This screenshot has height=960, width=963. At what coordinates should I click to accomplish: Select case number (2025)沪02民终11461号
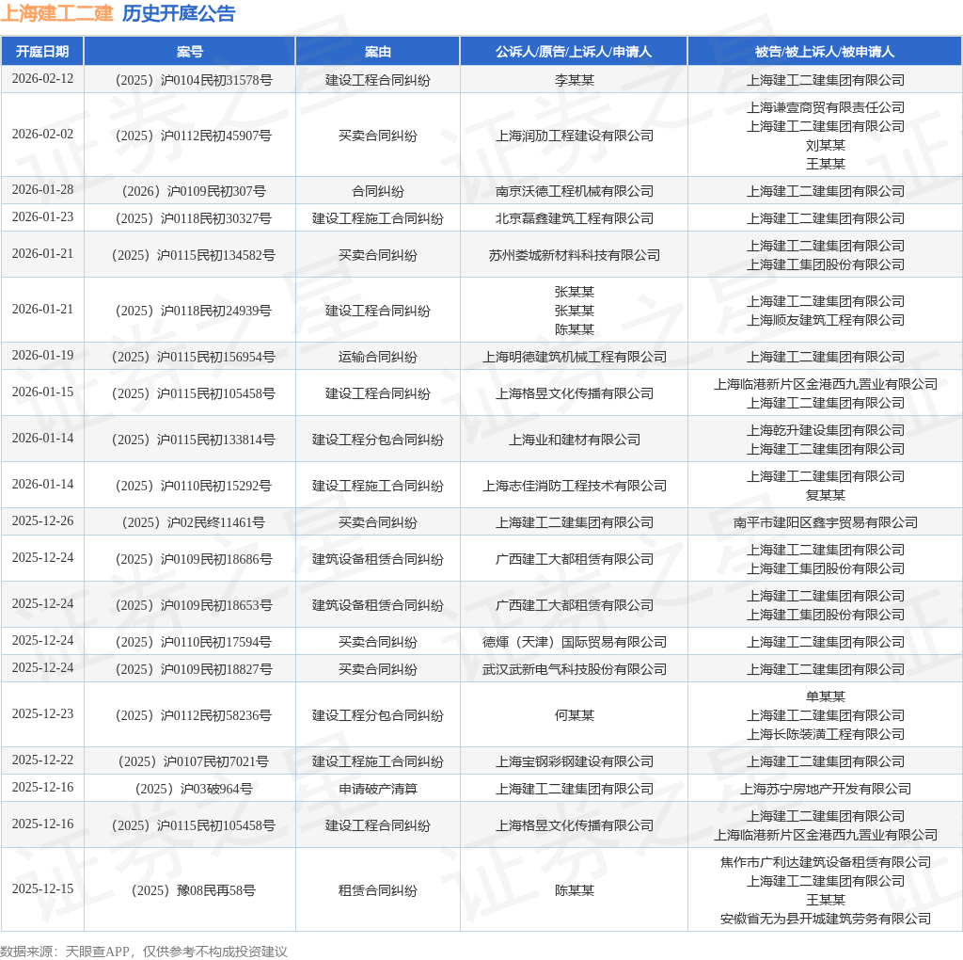point(194,522)
